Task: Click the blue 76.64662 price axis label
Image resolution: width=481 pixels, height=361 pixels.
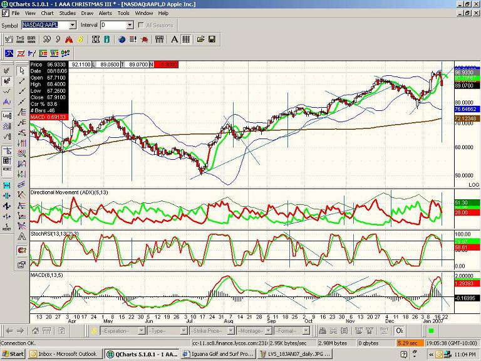Action: pos(467,109)
